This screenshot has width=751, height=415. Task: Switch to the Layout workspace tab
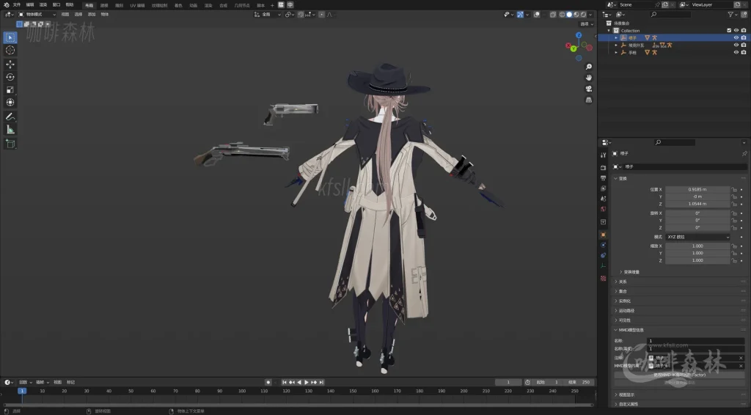pyautogui.click(x=89, y=5)
